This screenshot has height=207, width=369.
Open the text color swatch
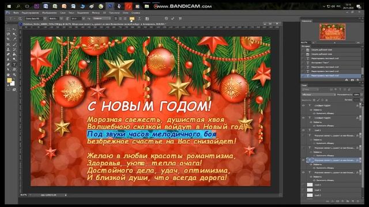tap(132, 18)
